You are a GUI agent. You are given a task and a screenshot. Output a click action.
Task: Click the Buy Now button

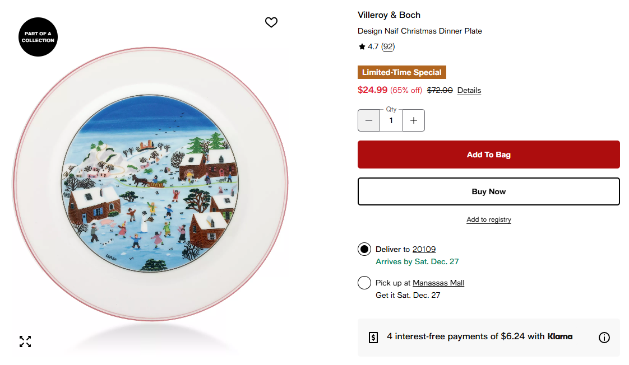[488, 191]
